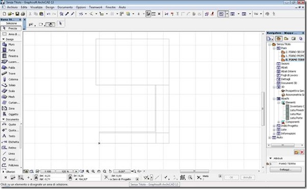Screen dimensions: 307x189
Task: Open the Documento menu
Action: coord(65,7)
